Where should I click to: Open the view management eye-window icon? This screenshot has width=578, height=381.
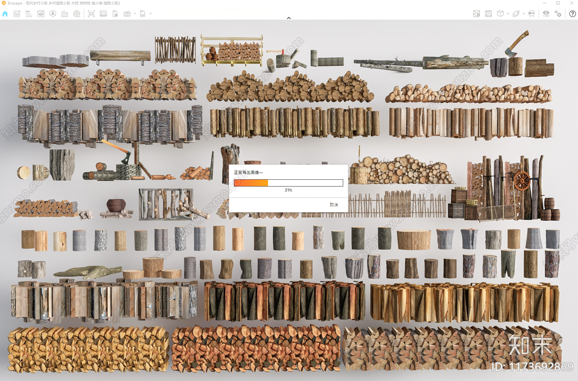41,14
